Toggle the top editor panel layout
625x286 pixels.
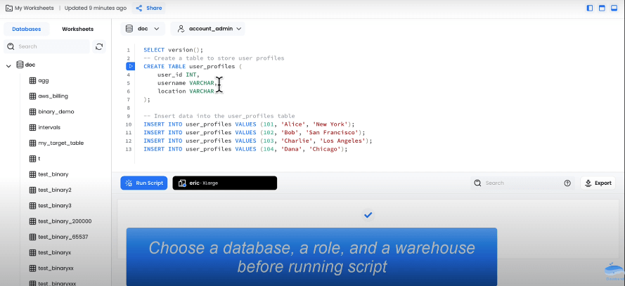point(603,8)
